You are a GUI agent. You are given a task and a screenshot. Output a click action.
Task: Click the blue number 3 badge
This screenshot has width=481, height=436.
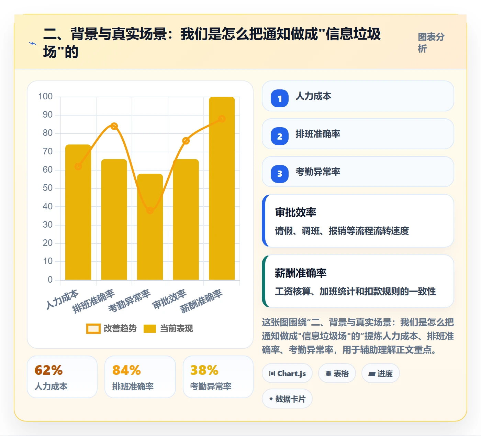point(280,174)
